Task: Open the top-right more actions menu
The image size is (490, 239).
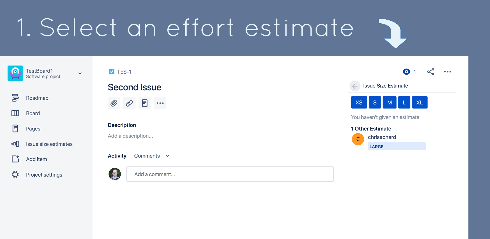Action: (448, 72)
